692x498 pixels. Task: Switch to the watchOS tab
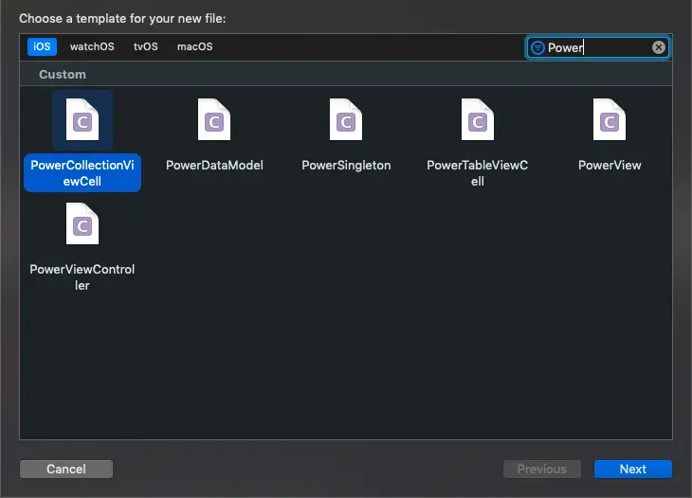click(x=92, y=46)
